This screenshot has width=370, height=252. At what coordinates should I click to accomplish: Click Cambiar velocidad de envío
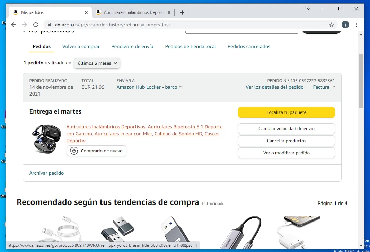pyautogui.click(x=286, y=129)
